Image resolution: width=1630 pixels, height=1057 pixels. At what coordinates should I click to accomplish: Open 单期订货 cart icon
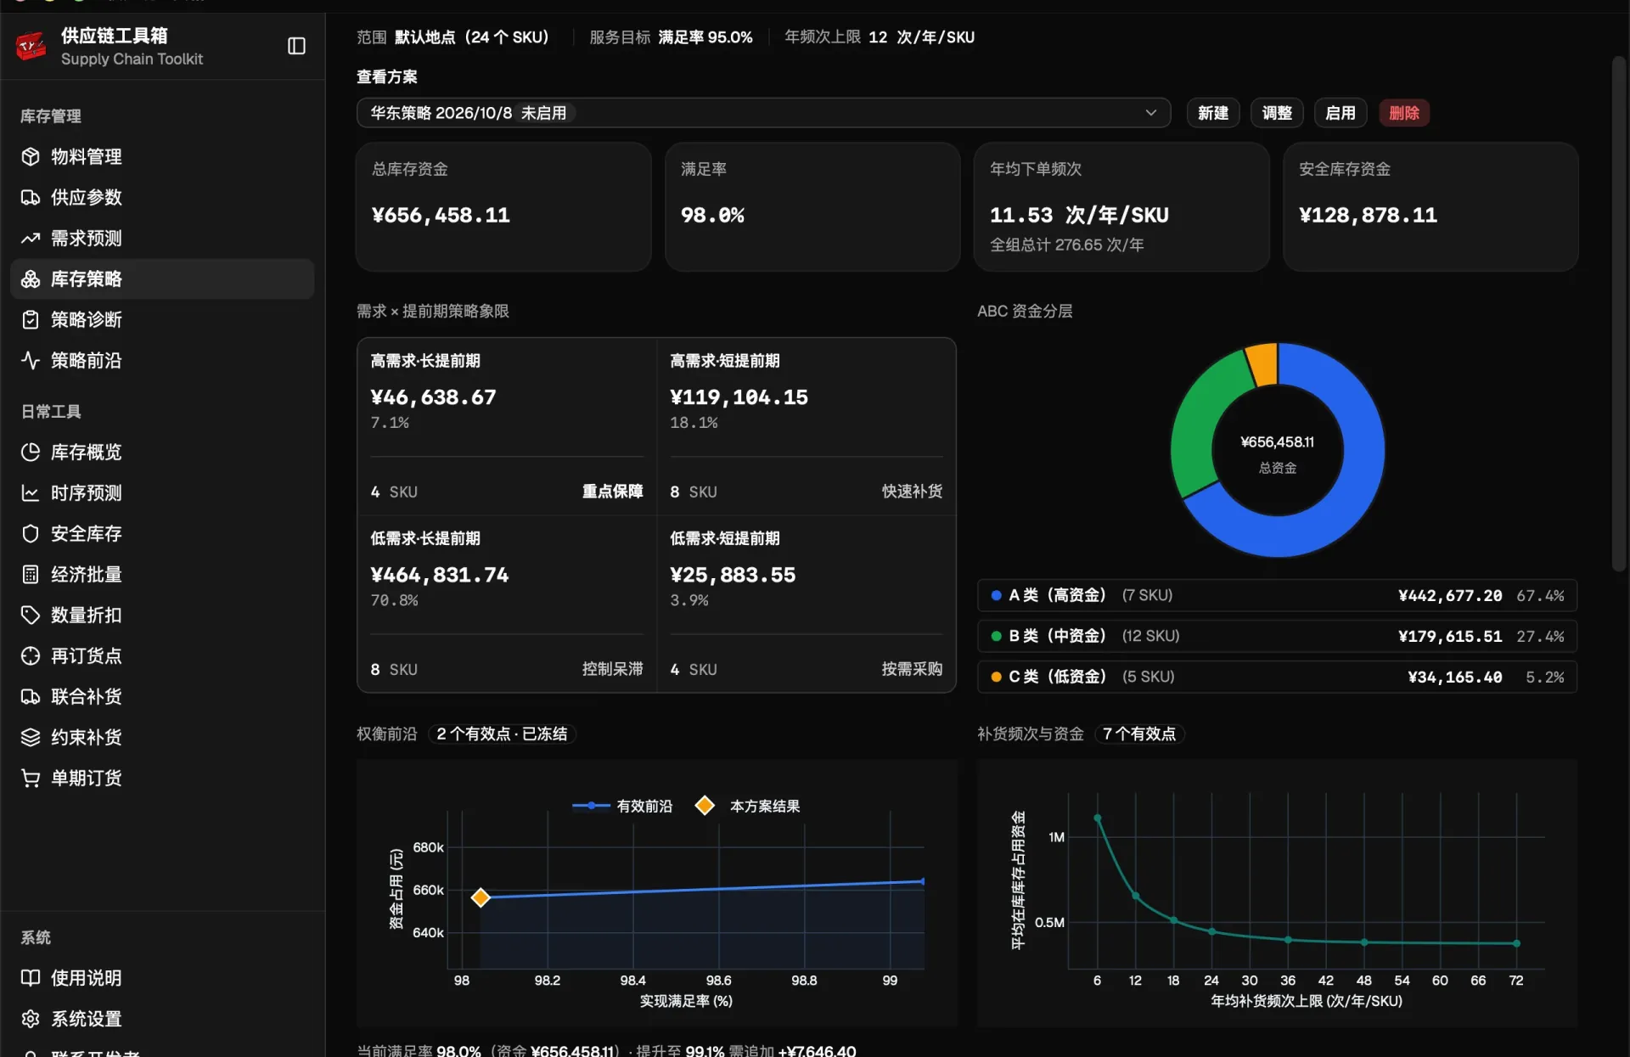31,778
